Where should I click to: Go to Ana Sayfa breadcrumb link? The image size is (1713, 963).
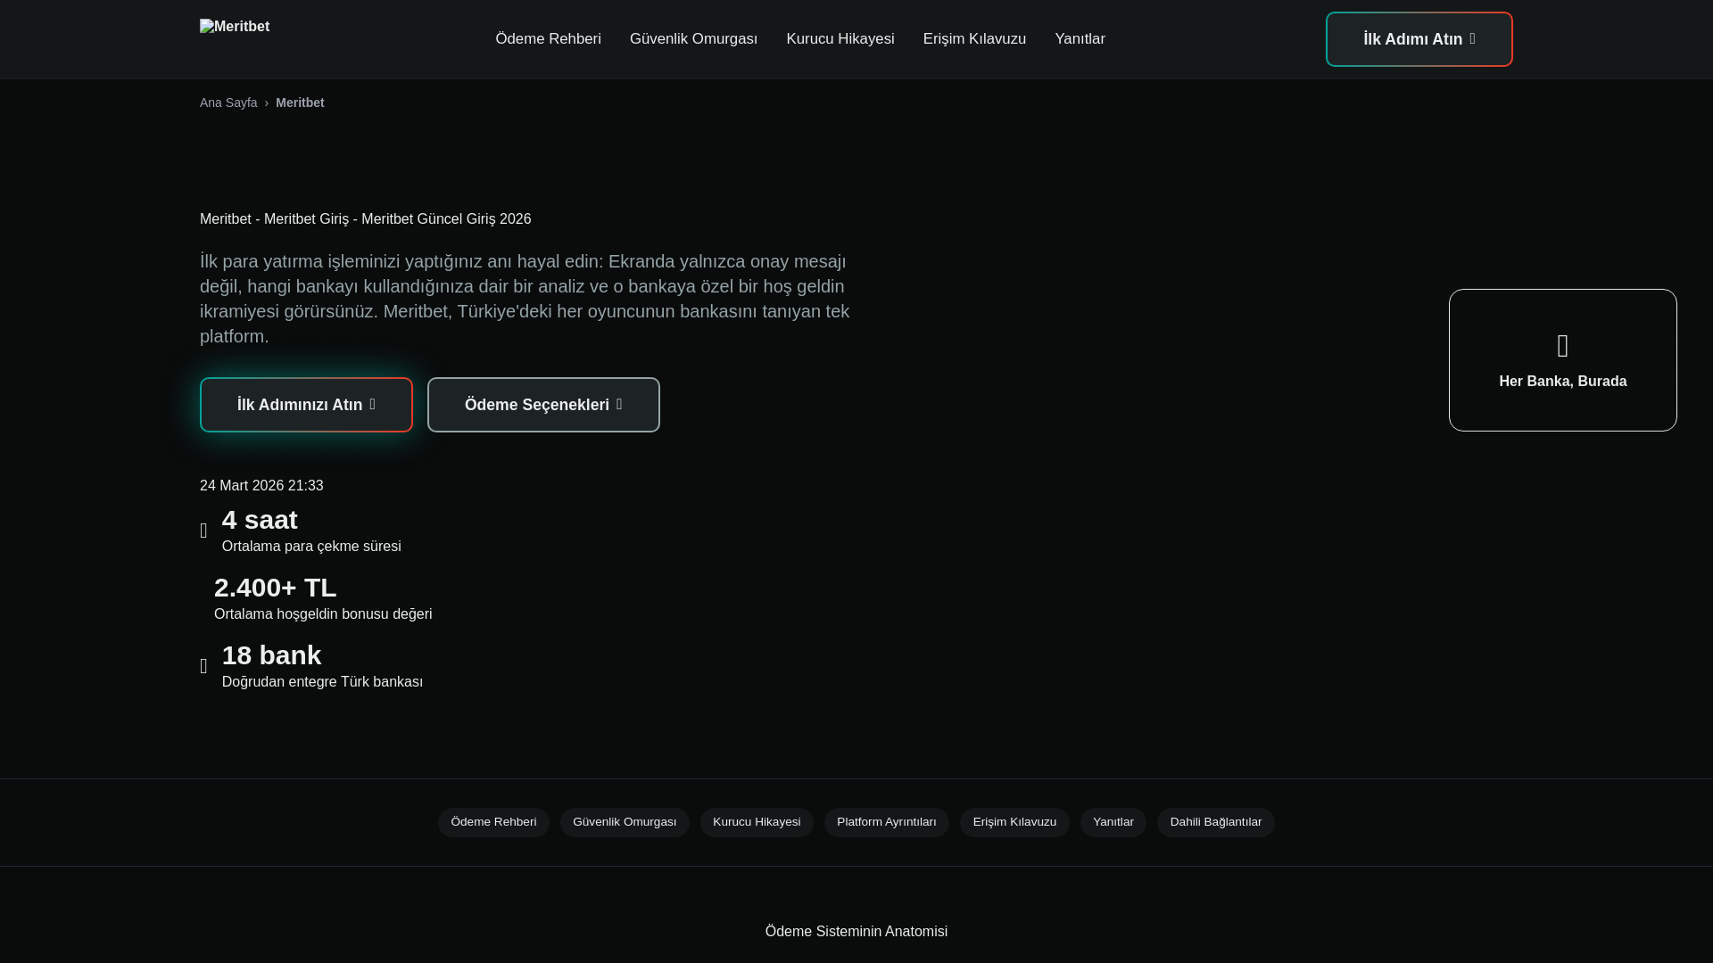coord(228,103)
